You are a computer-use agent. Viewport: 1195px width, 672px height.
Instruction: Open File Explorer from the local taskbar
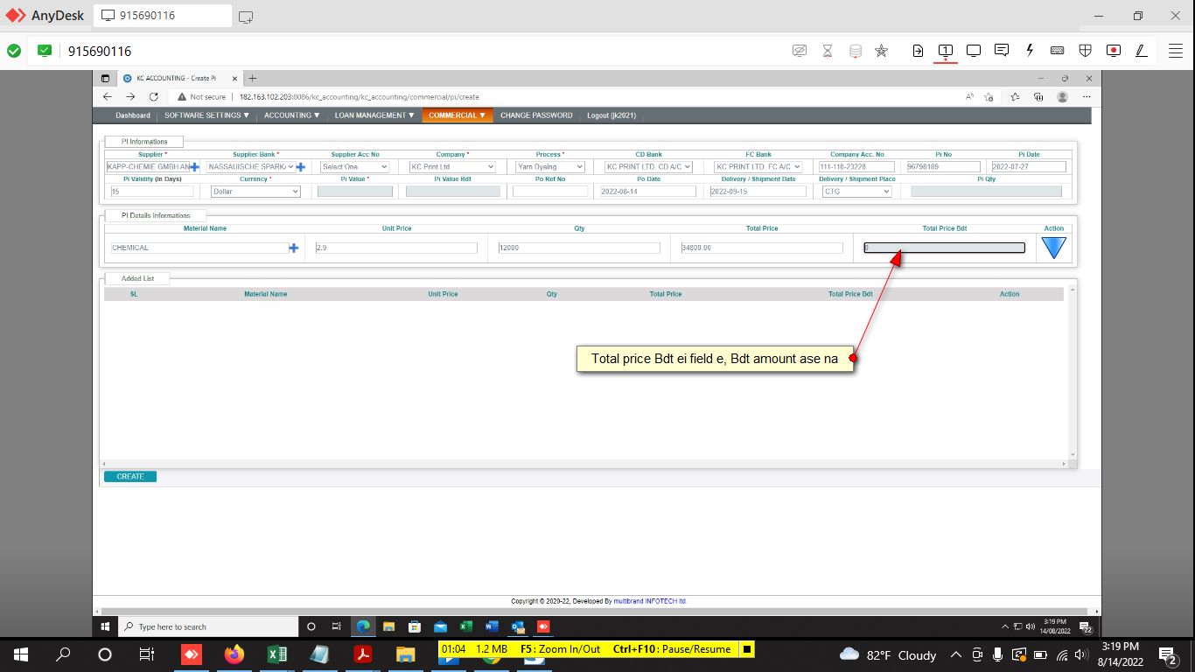coord(405,654)
